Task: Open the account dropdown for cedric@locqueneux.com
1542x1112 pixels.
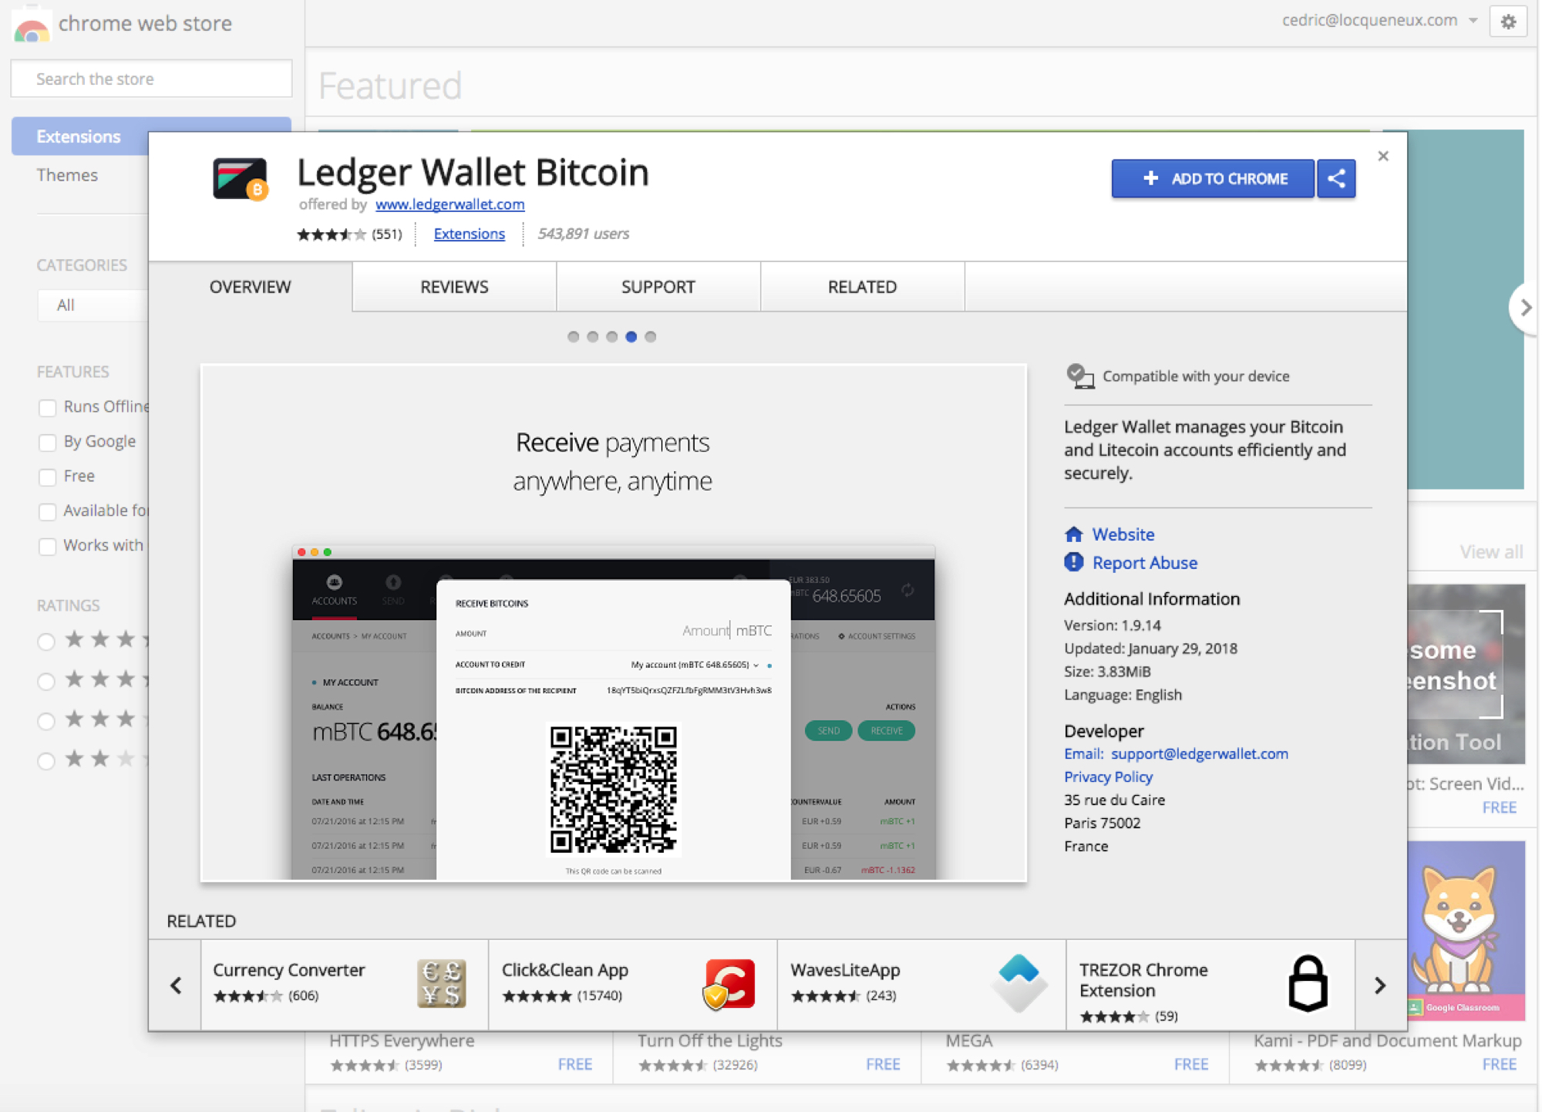Action: [x=1379, y=21]
